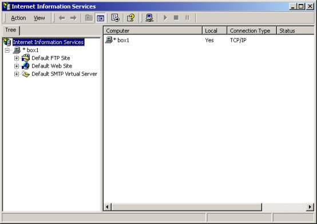
Task: Select Default Web Site in tree
Action: [51, 66]
